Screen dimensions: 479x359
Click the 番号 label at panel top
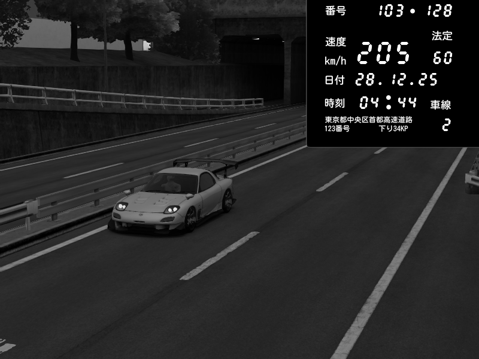(335, 11)
